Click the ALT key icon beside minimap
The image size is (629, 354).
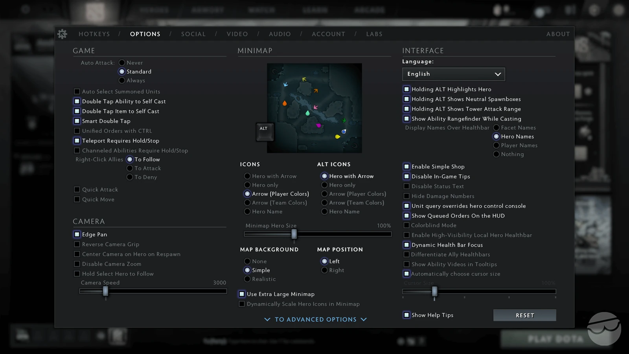point(265,132)
